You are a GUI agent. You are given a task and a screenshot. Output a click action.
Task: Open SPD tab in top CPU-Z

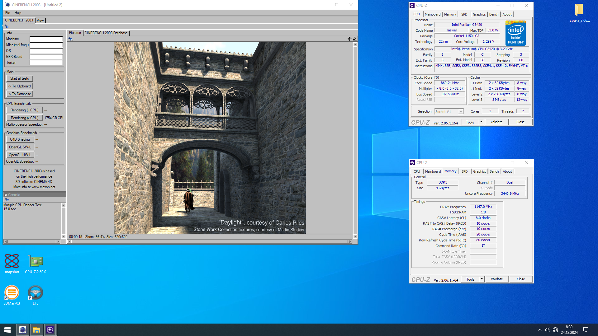(464, 14)
